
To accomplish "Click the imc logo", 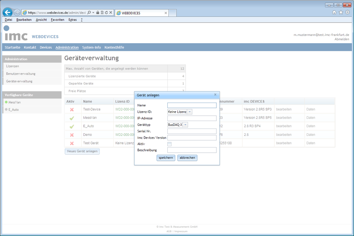I will point(16,34).
